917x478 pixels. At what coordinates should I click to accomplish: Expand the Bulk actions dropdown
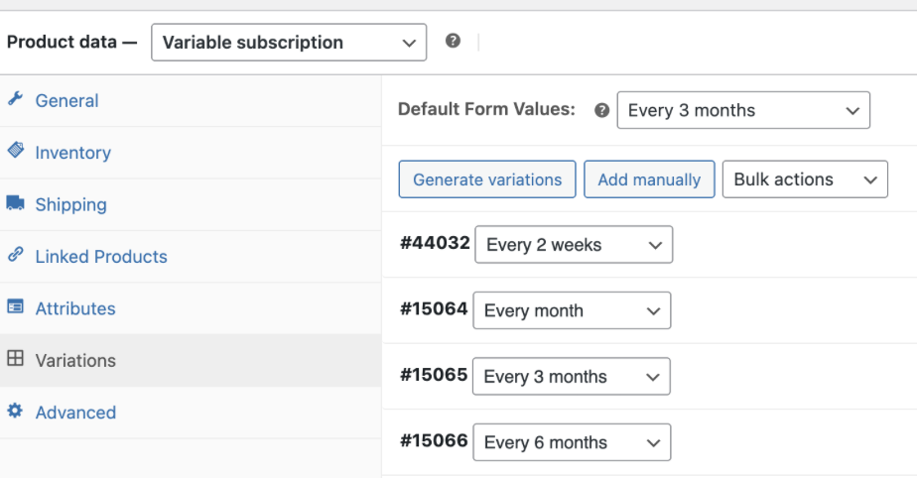pyautogui.click(x=805, y=179)
